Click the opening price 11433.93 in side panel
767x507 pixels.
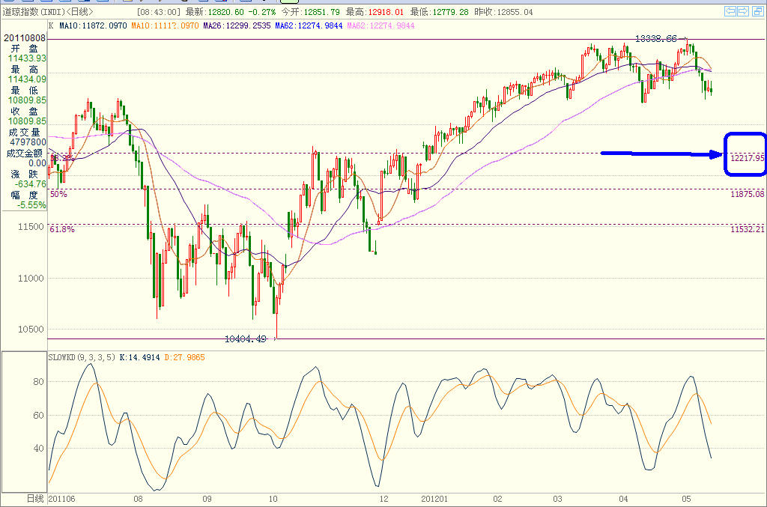[27, 58]
